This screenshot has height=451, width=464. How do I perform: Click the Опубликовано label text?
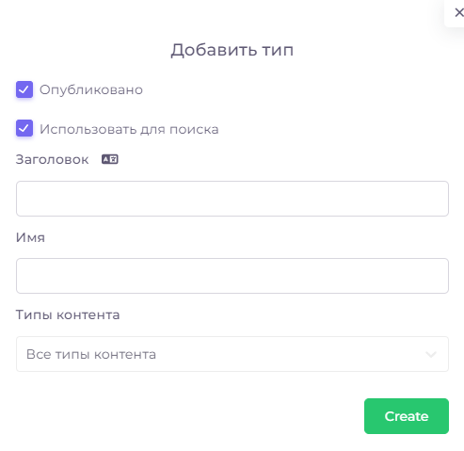(91, 89)
